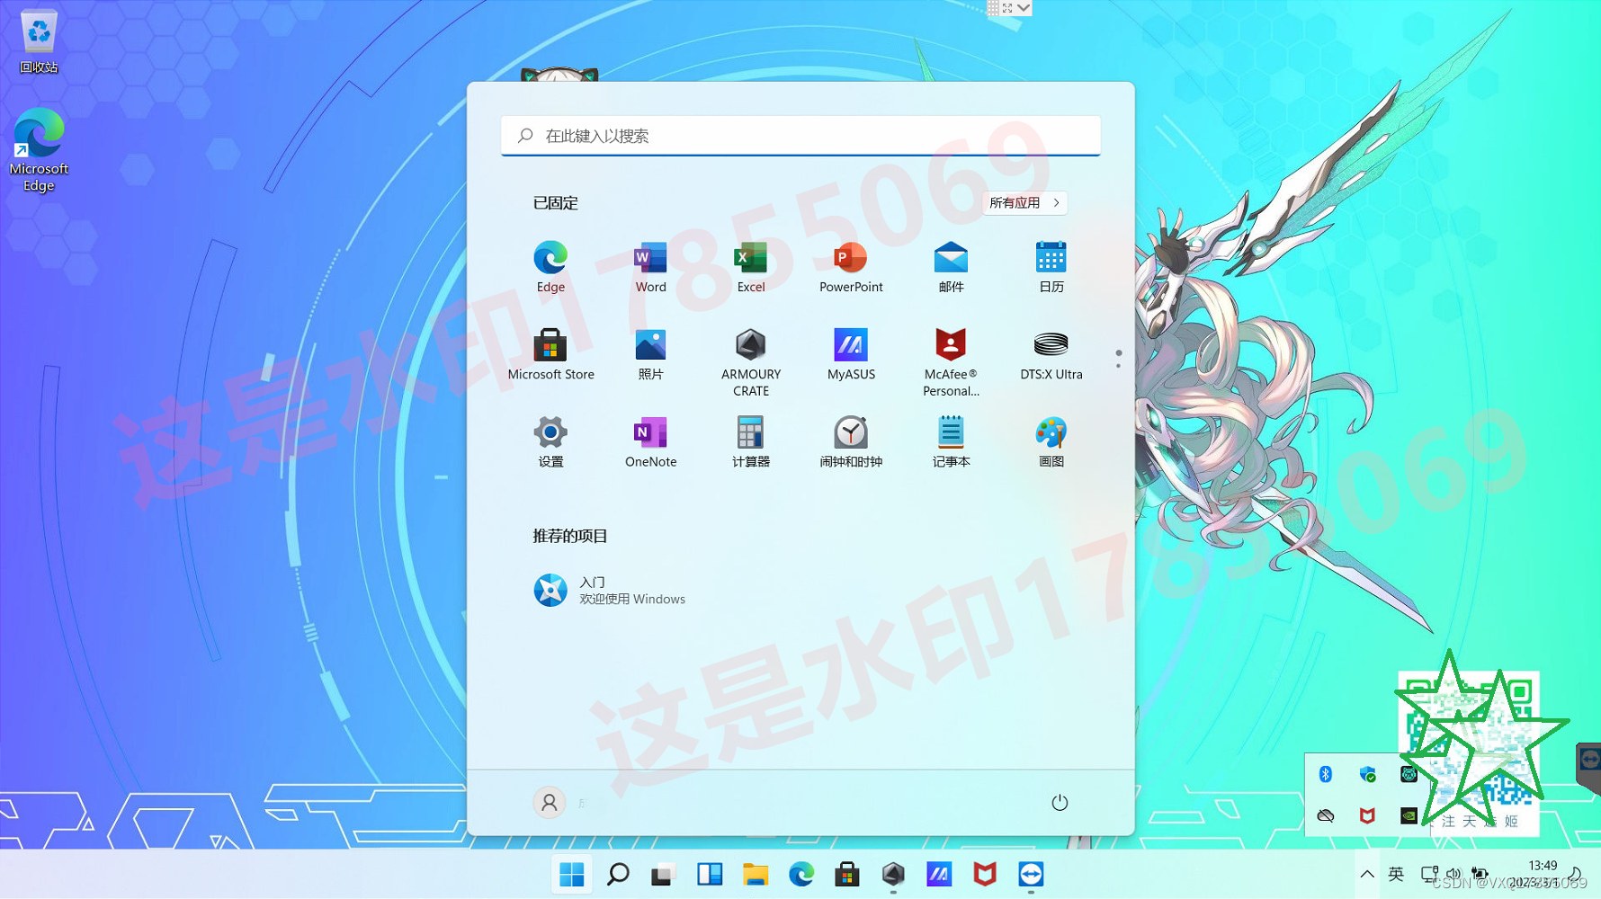Click the focus assist moon icon

point(1576,874)
